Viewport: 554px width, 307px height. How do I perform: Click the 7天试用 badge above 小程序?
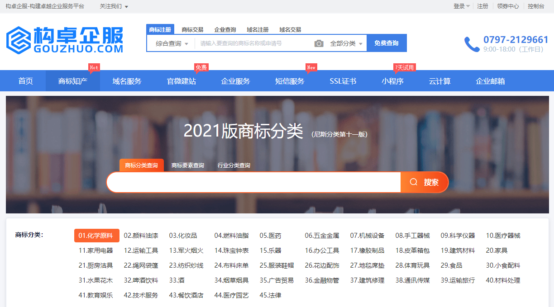coord(404,67)
